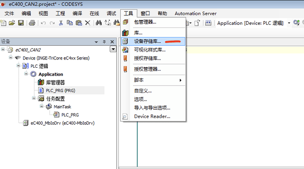Choose 包管理器... menu entry
The width and height of the screenshot is (304, 169).
click(x=153, y=22)
